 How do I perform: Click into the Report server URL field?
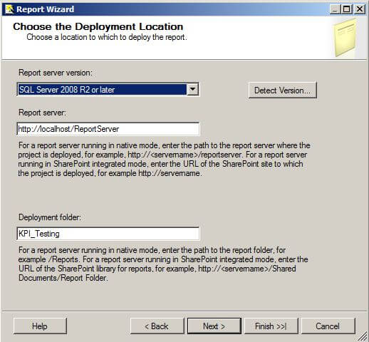[108, 129]
